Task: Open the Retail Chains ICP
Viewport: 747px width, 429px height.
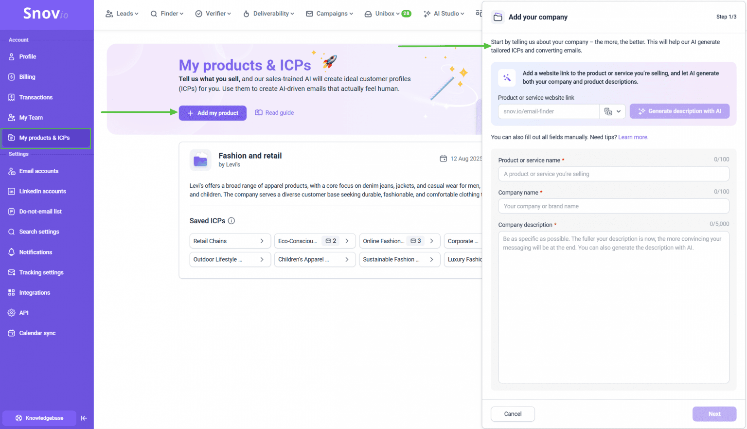Action: [229, 241]
